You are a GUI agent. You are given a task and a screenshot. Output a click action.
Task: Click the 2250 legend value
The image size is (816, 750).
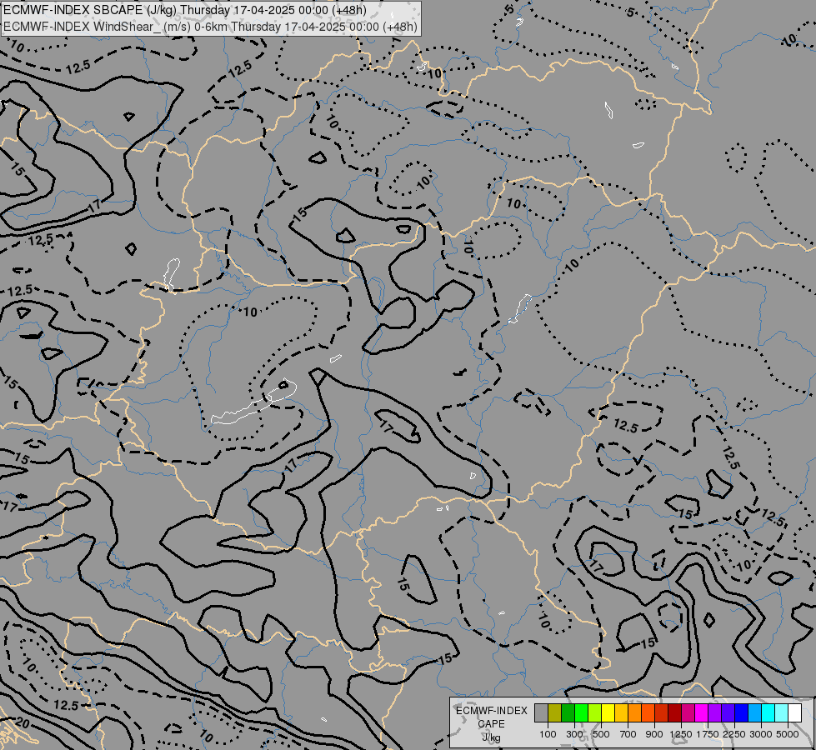734,734
